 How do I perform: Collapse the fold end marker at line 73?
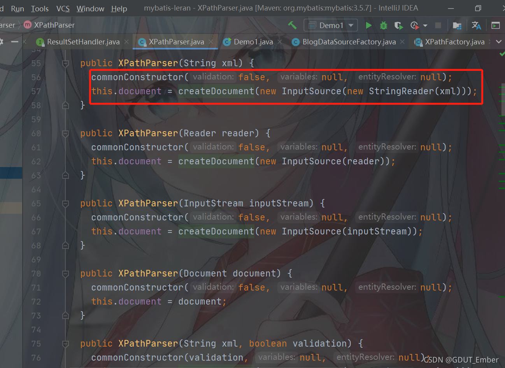pyautogui.click(x=65, y=315)
